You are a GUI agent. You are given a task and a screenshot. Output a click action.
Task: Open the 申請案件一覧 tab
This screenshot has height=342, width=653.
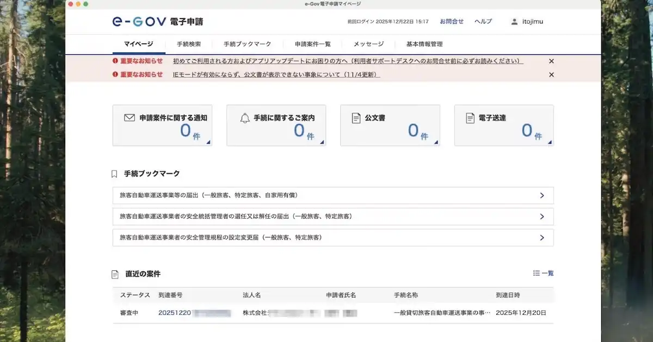(x=312, y=45)
